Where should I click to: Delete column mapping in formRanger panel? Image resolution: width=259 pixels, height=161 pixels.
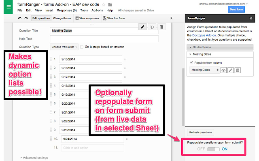(x=238, y=70)
